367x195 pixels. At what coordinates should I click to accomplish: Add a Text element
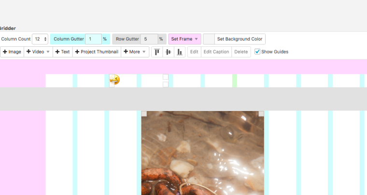(x=62, y=52)
